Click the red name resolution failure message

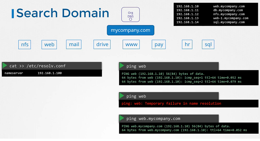tap(171, 103)
